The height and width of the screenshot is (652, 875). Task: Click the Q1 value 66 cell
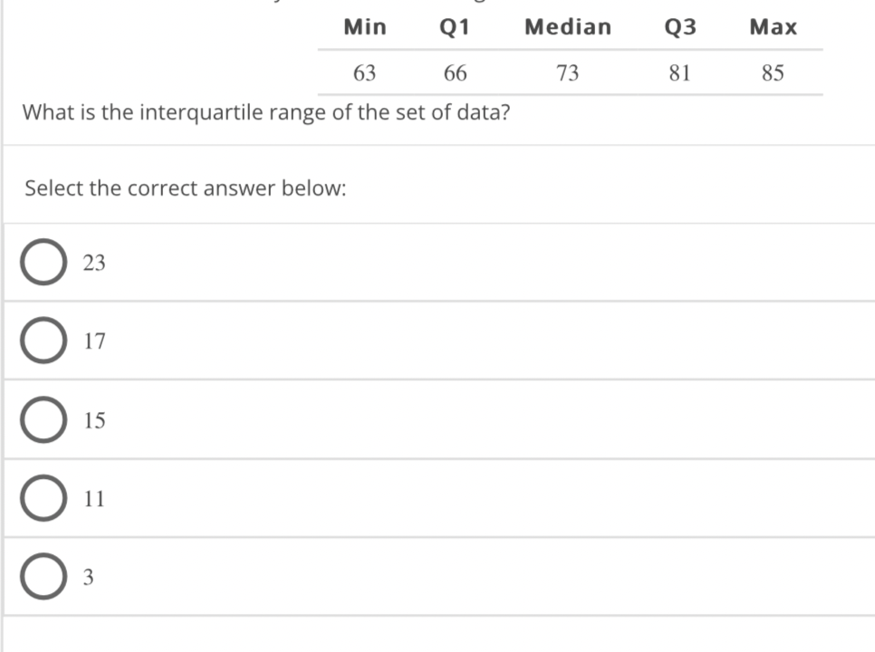456,73
